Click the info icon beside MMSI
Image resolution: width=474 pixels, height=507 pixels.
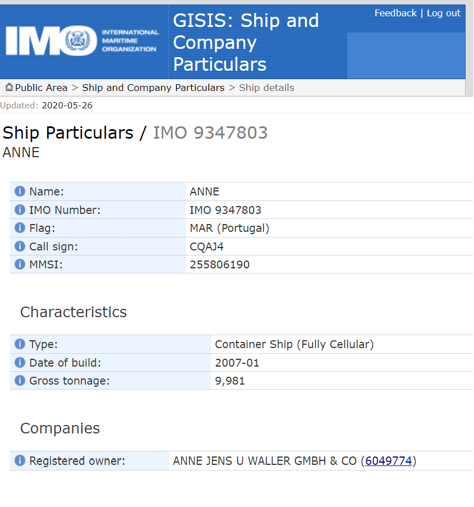coord(20,264)
